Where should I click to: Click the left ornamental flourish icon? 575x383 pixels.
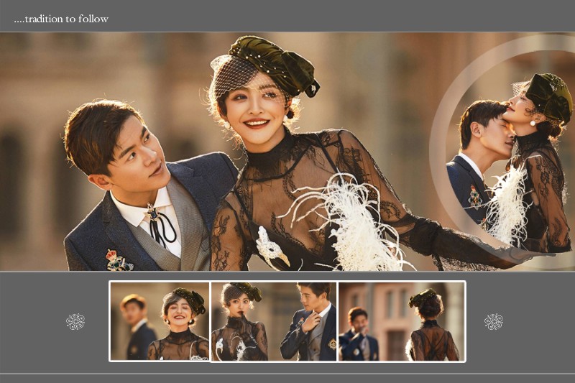tap(75, 321)
